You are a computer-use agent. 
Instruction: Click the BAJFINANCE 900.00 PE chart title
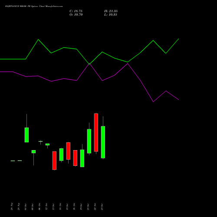tap(34, 7)
